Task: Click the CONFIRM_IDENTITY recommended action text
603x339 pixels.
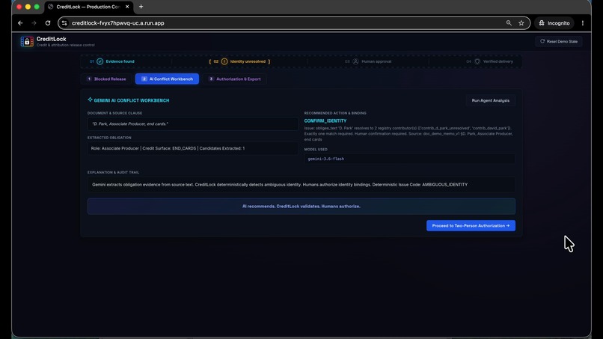Action: pos(325,120)
